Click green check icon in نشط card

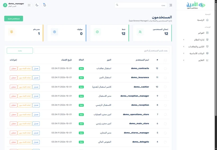click(97, 32)
